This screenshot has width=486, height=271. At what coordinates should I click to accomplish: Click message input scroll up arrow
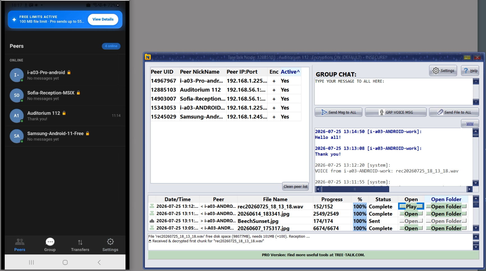coord(476,81)
